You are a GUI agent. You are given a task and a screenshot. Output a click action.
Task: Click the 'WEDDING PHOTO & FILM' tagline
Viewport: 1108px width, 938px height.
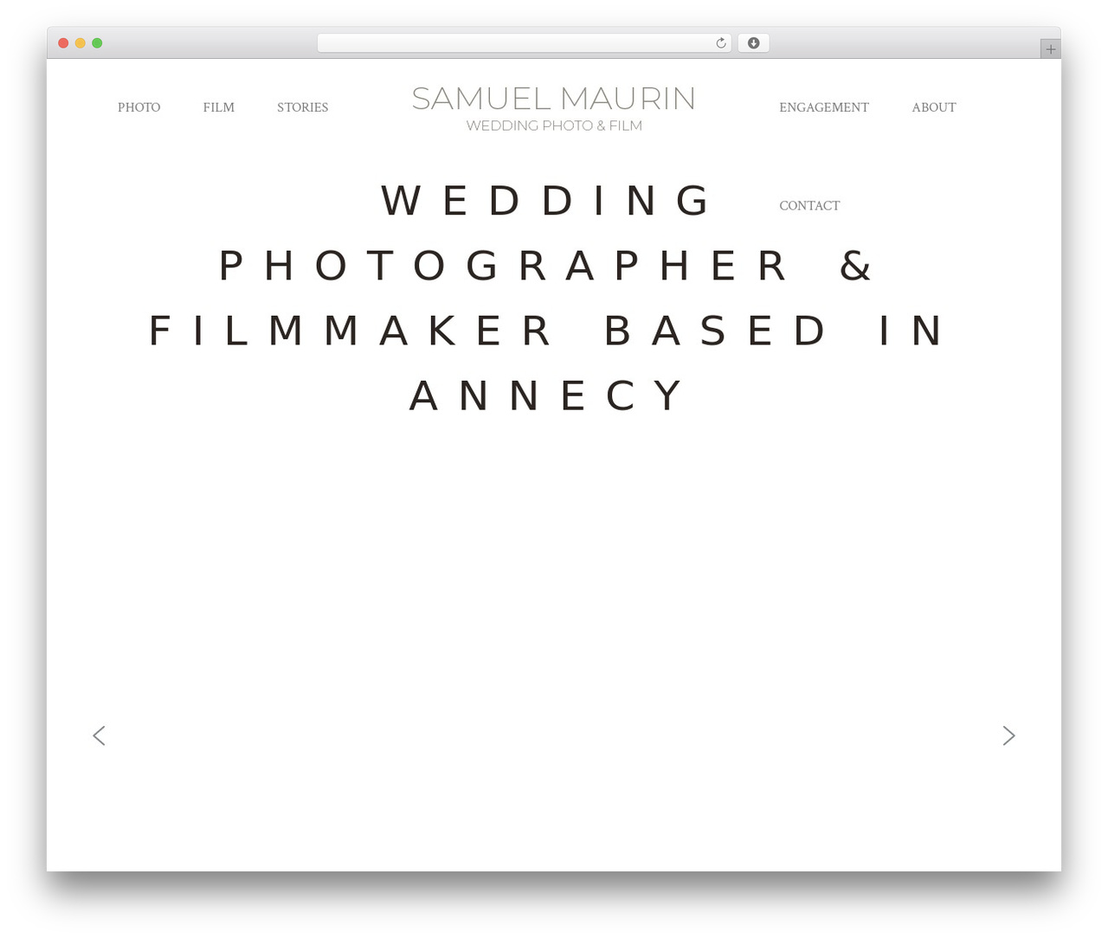coord(554,125)
